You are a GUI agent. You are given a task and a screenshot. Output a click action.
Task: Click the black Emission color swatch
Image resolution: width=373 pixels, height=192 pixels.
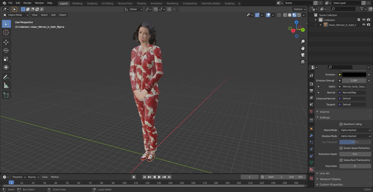point(354,75)
